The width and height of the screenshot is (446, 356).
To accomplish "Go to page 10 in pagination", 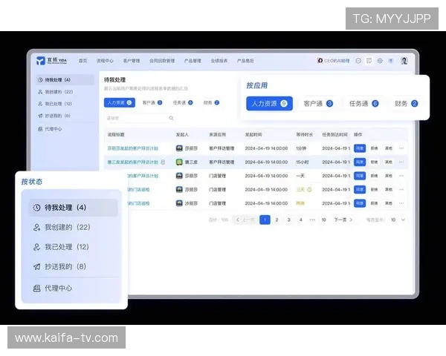I will tap(323, 220).
